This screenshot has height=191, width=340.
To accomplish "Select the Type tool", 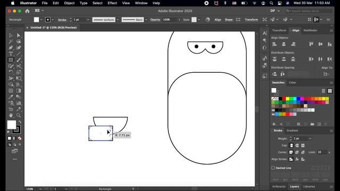I will pos(11,54).
